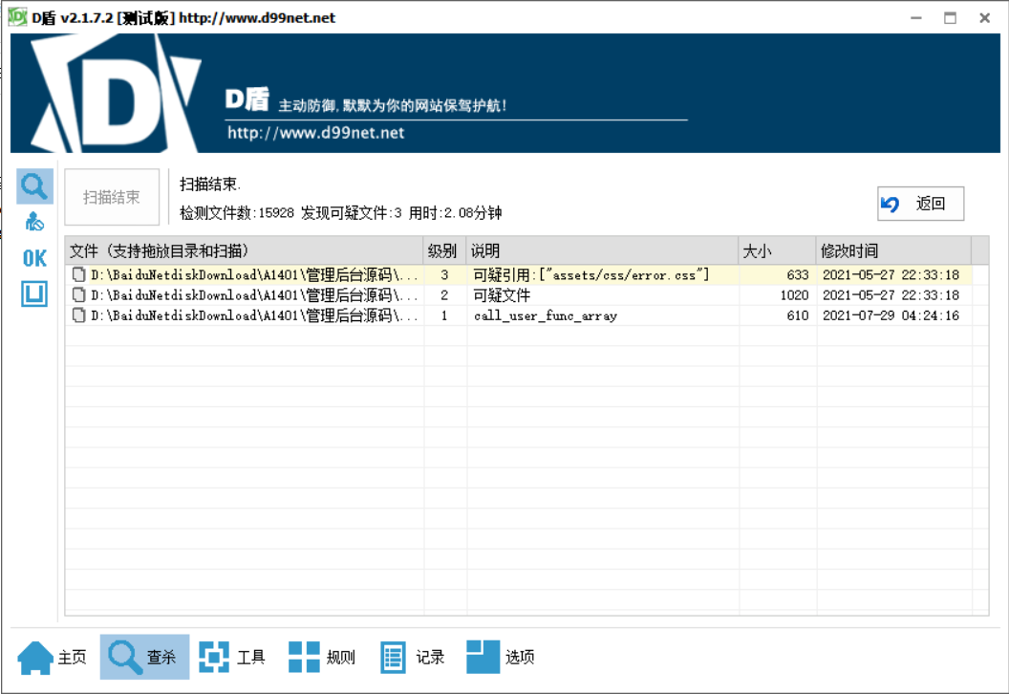Click the 主页 home icon at the bottom
The height and width of the screenshot is (694, 1009).
click(38, 657)
